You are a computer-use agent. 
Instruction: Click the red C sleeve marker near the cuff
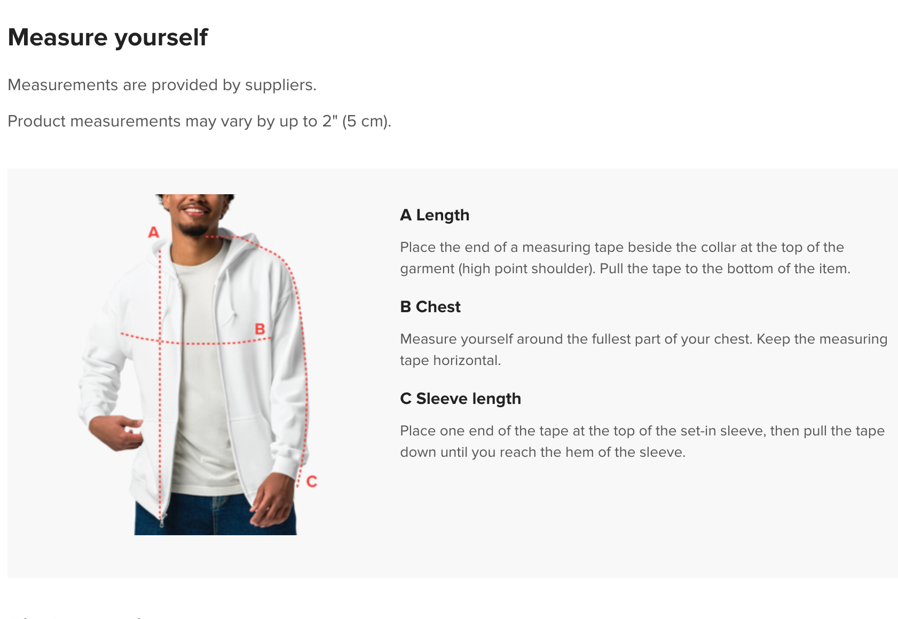coord(312,481)
